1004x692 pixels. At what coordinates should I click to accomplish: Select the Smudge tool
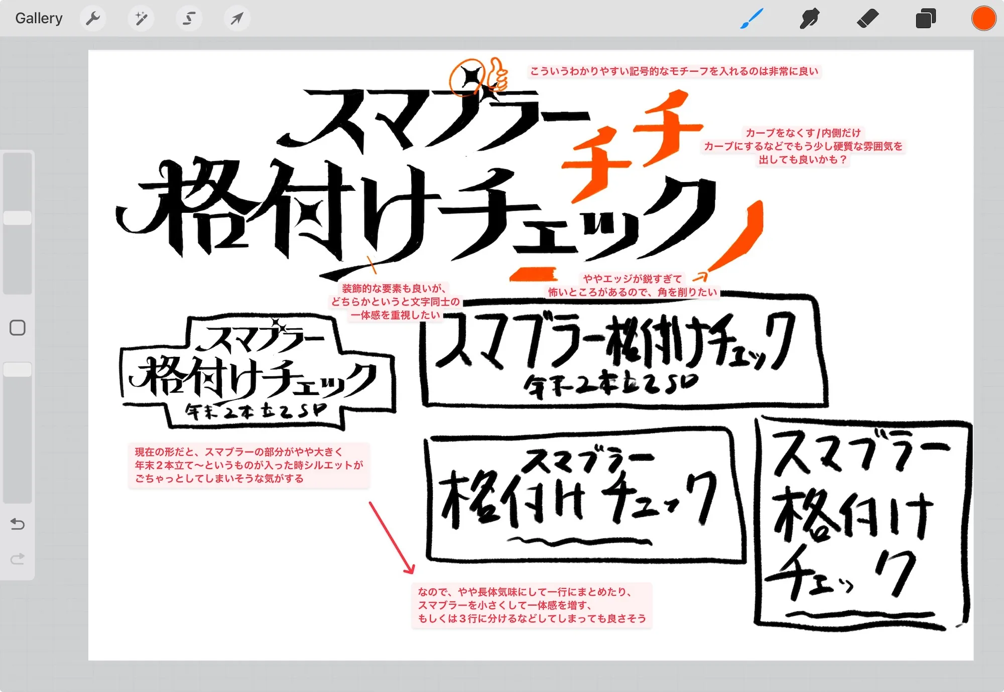(x=810, y=18)
